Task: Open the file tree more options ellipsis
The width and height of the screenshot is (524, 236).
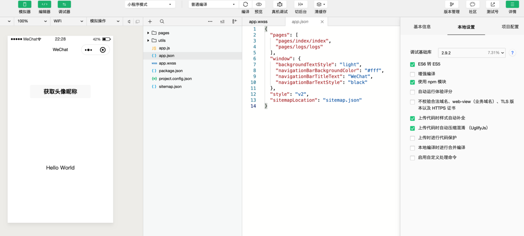Action: (x=210, y=21)
